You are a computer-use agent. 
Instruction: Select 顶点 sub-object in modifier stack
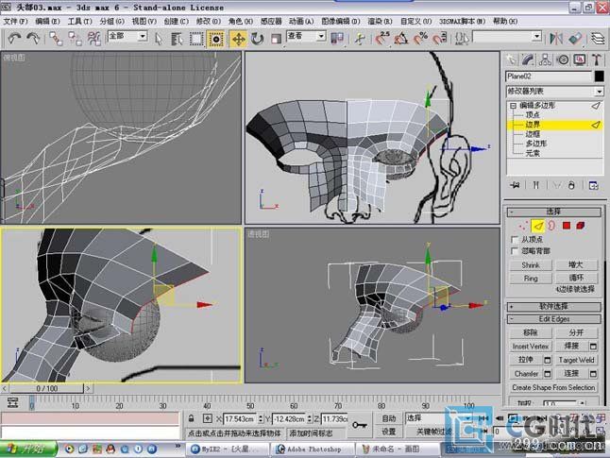tap(533, 115)
